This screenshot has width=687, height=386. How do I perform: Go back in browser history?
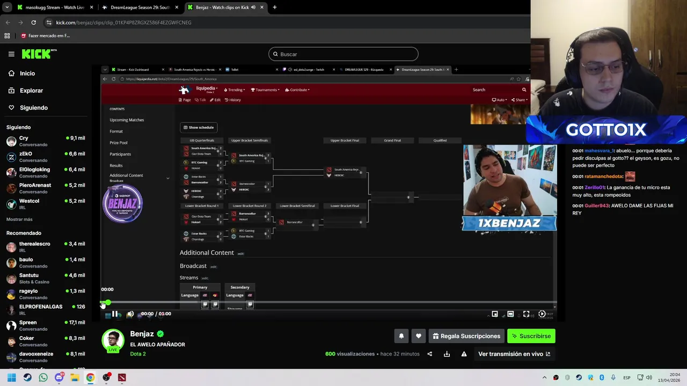click(x=8, y=23)
